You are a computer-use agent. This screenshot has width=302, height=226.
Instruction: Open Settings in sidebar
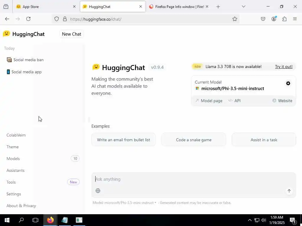[x=14, y=194]
